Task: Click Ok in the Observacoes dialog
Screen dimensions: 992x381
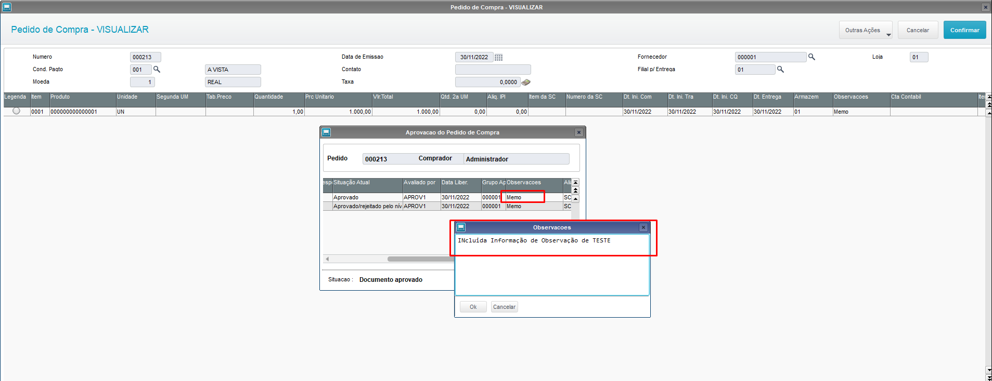Action: tap(473, 307)
